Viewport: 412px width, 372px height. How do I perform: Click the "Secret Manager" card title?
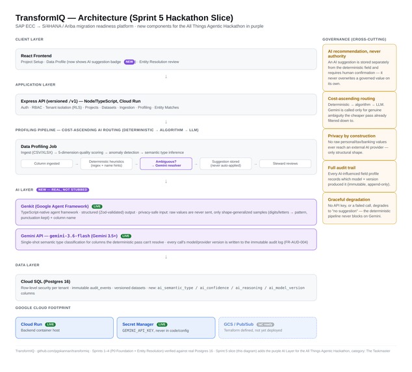point(138,324)
